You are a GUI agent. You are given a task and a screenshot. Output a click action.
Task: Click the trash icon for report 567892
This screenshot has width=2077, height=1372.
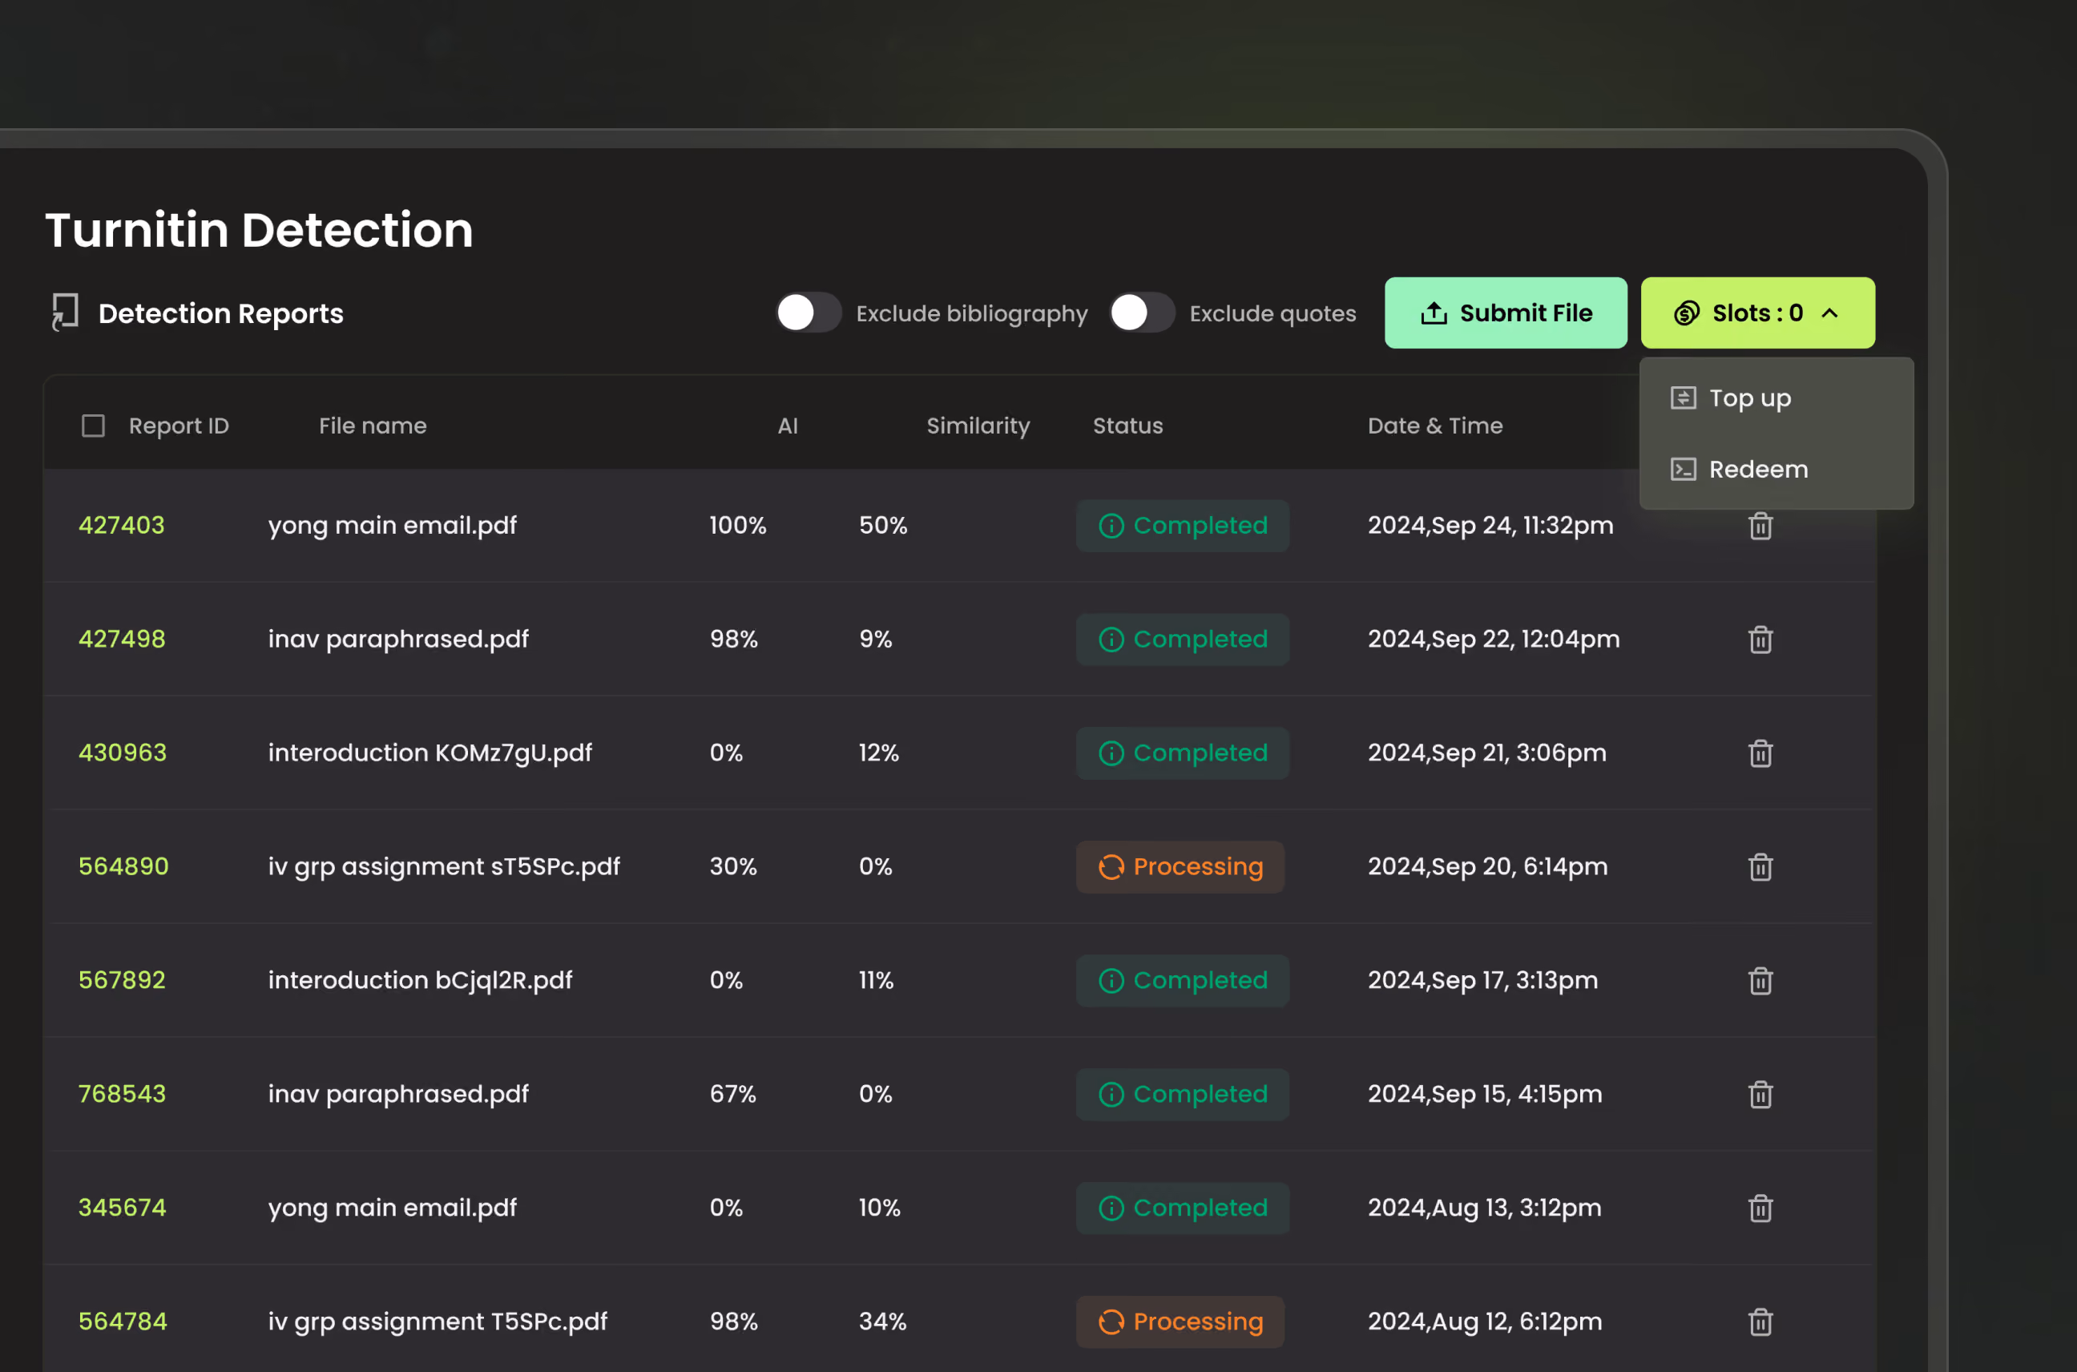click(1760, 981)
